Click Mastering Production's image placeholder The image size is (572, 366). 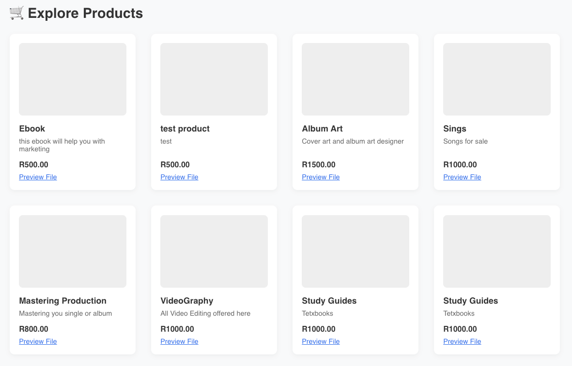coord(73,251)
